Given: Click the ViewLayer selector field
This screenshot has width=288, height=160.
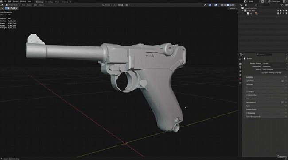Looking at the screenshot, I should point(276,1).
